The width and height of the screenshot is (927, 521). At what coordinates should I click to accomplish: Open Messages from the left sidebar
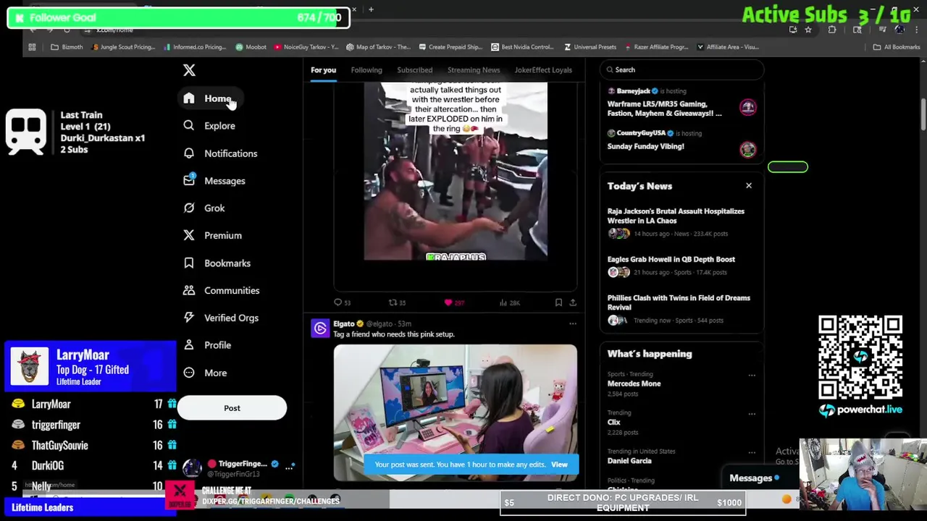pyautogui.click(x=214, y=181)
